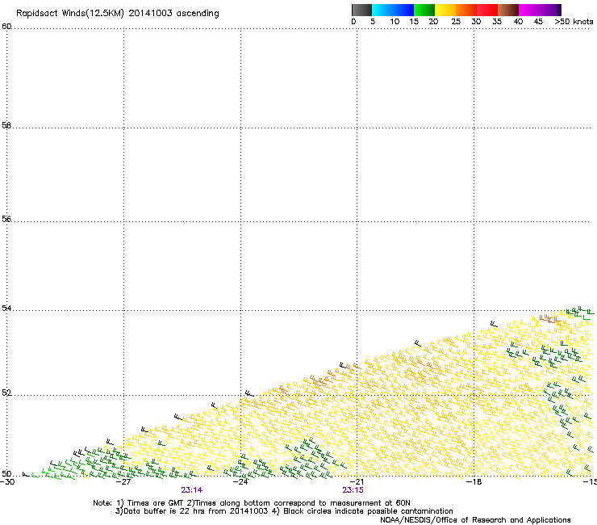The width and height of the screenshot is (597, 525).
Task: Click the magenta-purple 40-50 knots color segment
Action: point(540,10)
